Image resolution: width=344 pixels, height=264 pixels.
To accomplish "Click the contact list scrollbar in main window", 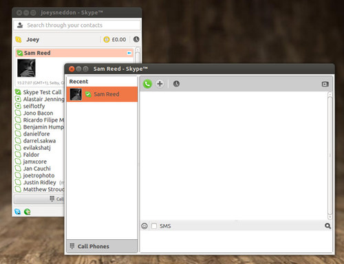I will coord(138,55).
